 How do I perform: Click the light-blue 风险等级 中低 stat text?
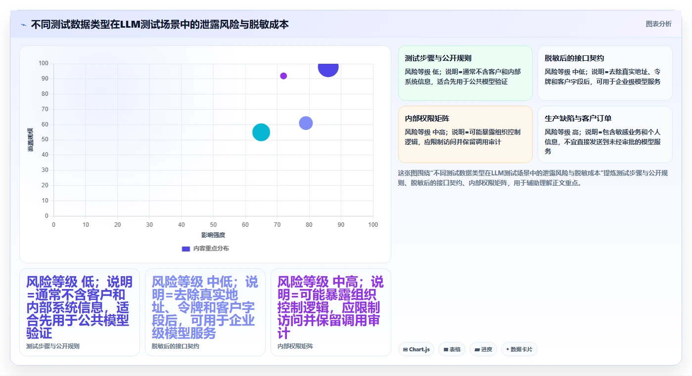(x=205, y=307)
